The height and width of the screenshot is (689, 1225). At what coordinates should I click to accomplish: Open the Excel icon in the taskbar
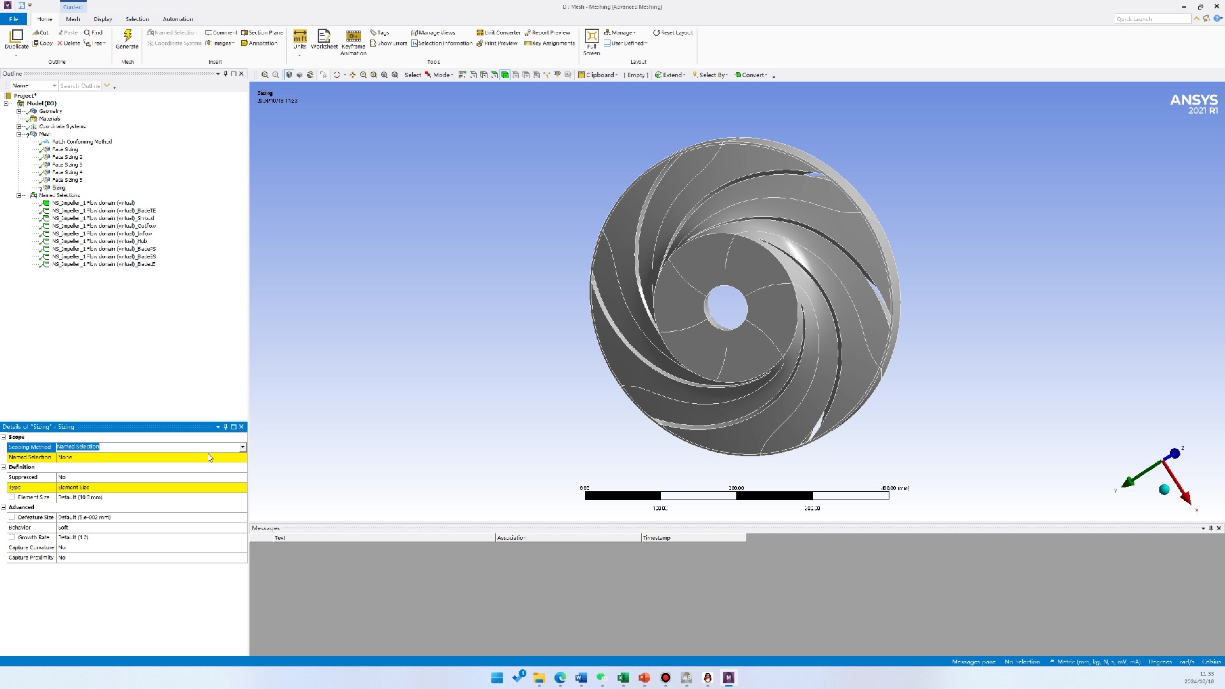[x=623, y=678]
